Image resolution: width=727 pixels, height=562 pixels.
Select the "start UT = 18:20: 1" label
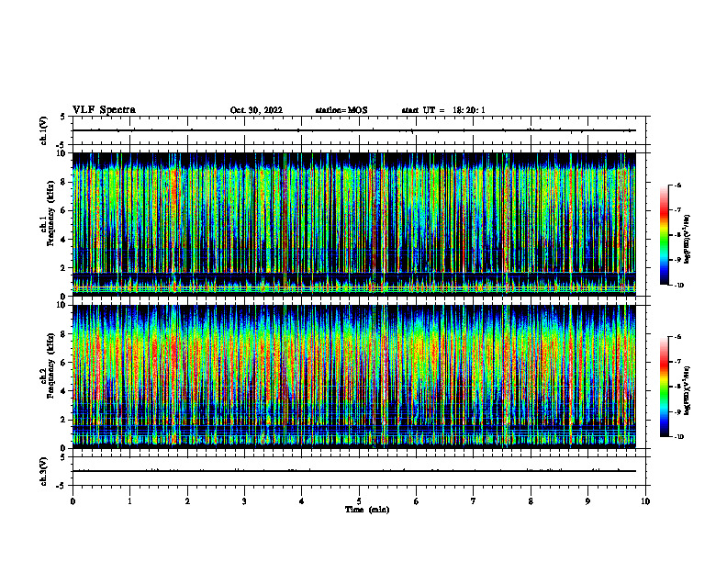click(443, 110)
